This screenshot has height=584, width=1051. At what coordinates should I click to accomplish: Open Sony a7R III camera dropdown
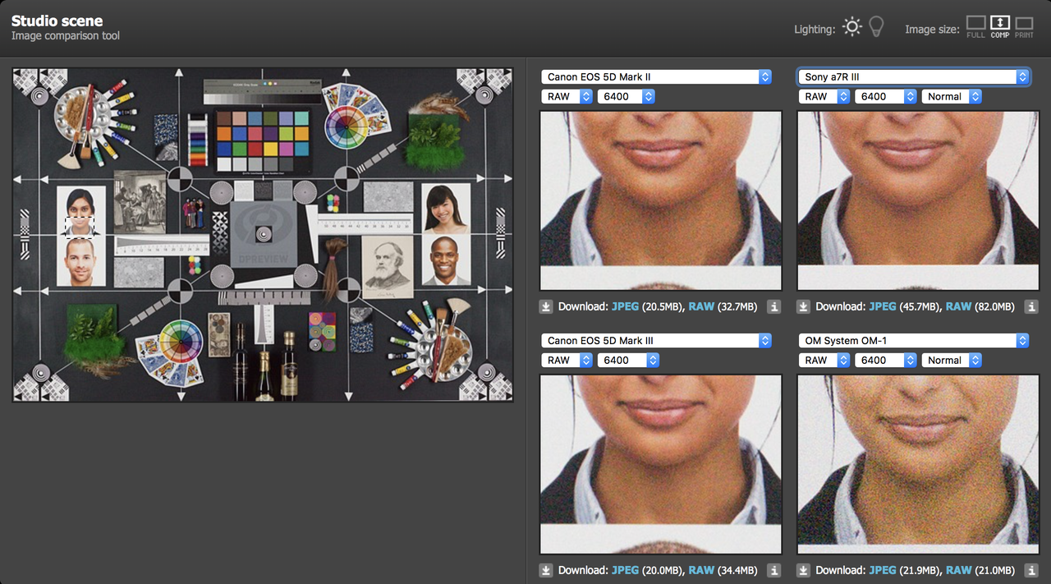tap(914, 76)
